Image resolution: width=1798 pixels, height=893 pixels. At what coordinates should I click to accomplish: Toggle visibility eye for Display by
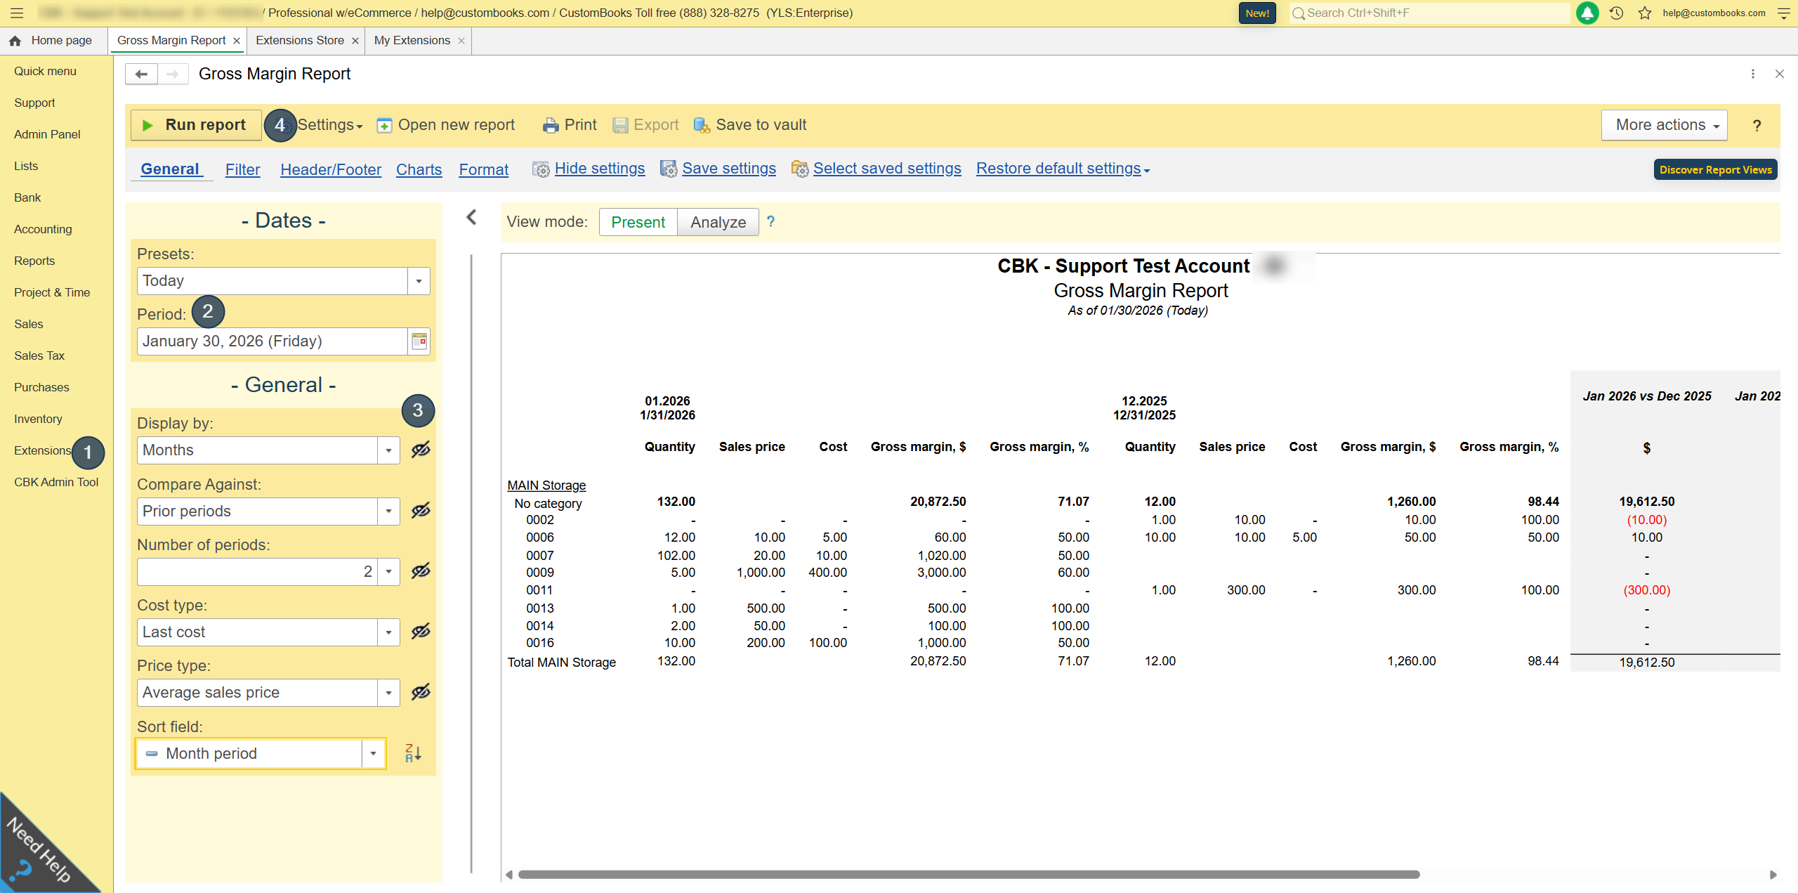(421, 450)
